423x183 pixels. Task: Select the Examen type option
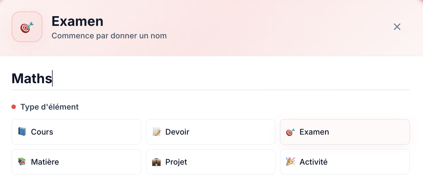(345, 132)
